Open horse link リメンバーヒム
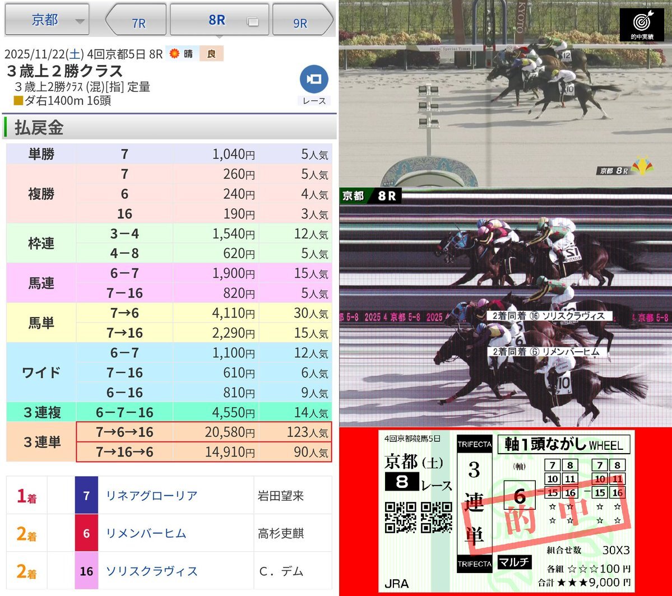Viewport: 672px width, 596px height. point(146,533)
